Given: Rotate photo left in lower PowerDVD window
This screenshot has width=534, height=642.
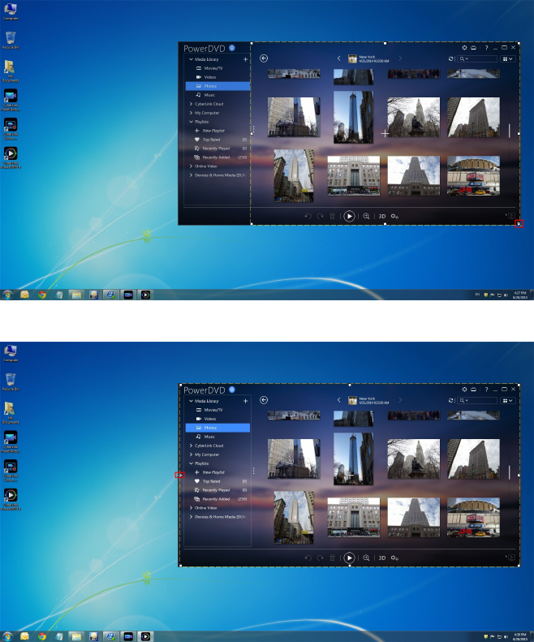Looking at the screenshot, I should pos(308,558).
